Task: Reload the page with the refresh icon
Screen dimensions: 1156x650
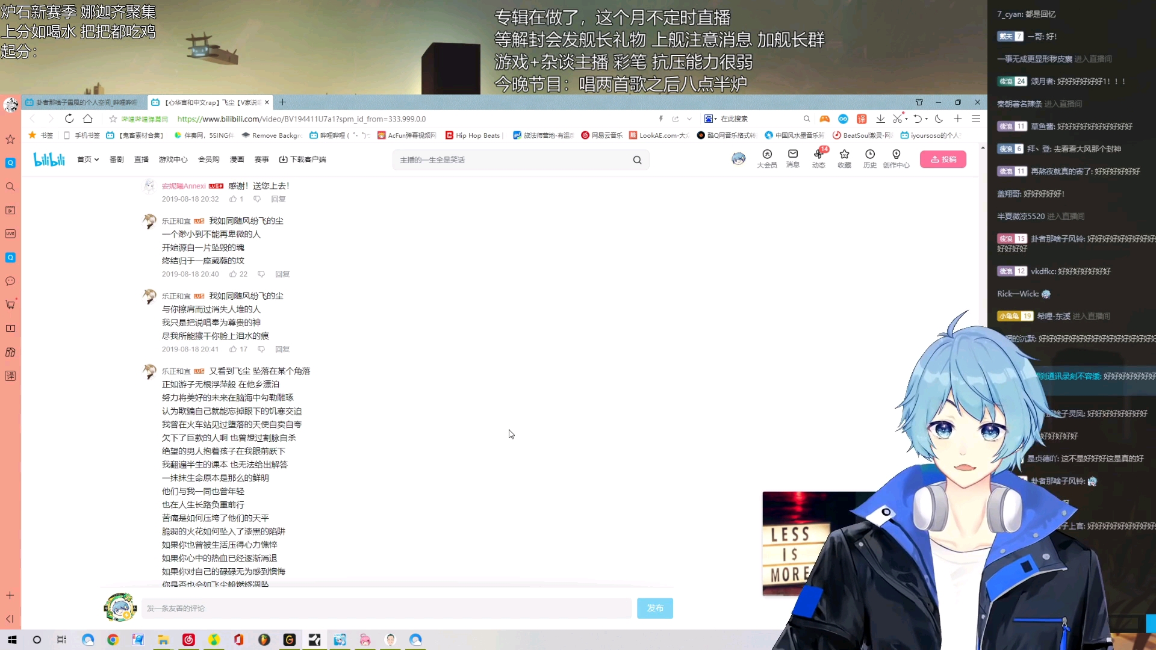Action: pos(69,119)
